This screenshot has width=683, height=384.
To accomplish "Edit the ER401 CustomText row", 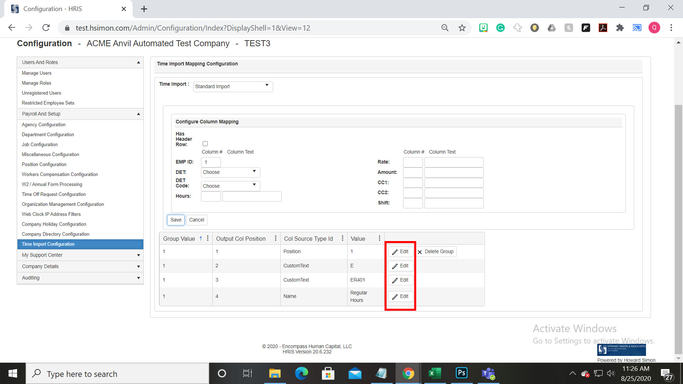I will [401, 280].
